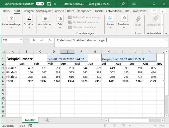
Task: Add a new sheet with plus button
Action: point(47,120)
